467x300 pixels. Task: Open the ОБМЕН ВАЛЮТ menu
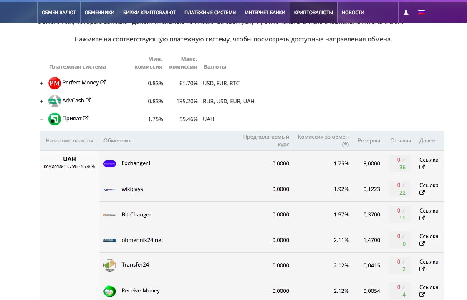(x=59, y=13)
